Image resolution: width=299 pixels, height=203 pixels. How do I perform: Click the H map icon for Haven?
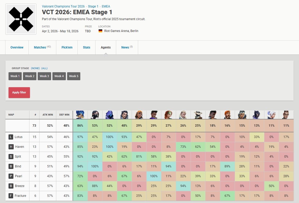tap(11, 147)
